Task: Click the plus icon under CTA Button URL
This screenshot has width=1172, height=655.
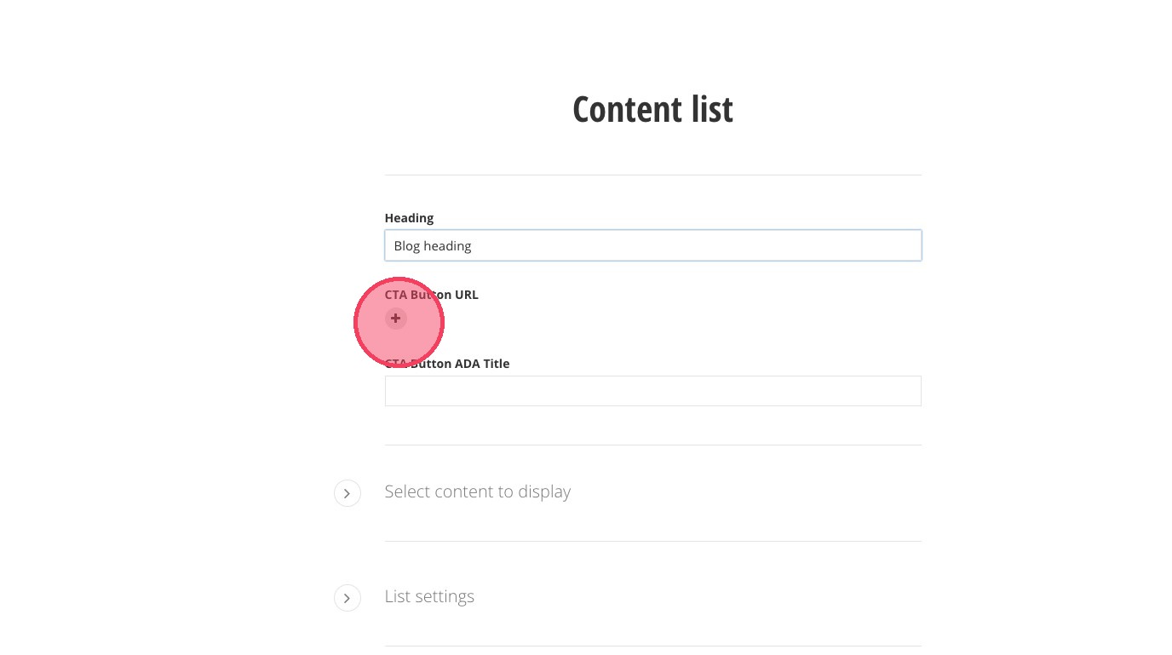Action: click(x=395, y=319)
